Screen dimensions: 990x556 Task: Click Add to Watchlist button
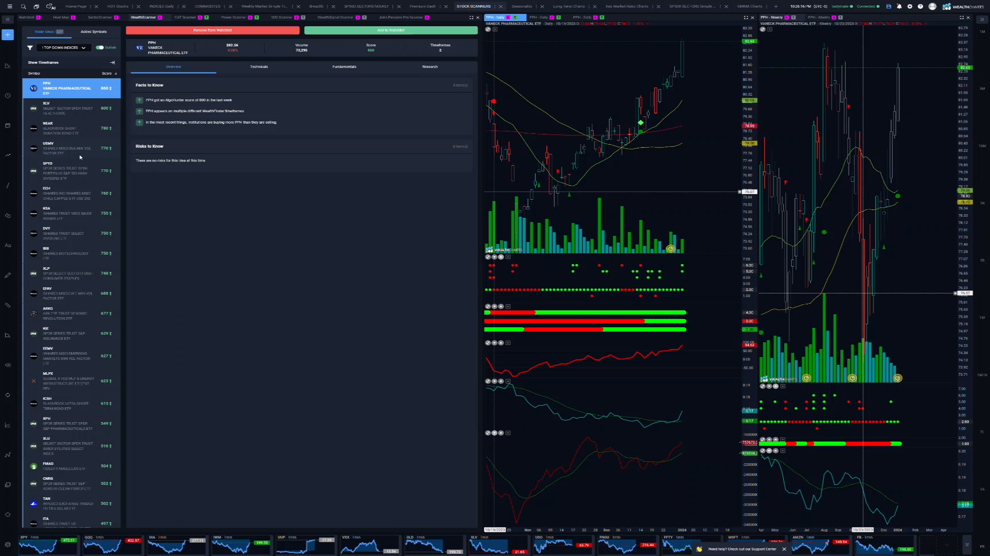(391, 30)
